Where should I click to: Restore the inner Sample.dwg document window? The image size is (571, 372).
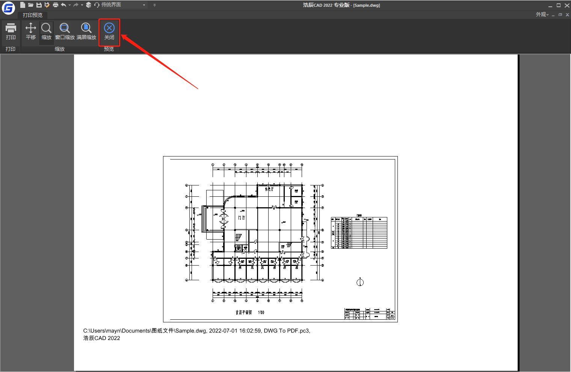pos(560,15)
